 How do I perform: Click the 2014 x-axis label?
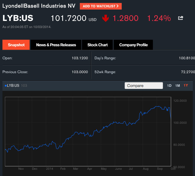pos(50,169)
